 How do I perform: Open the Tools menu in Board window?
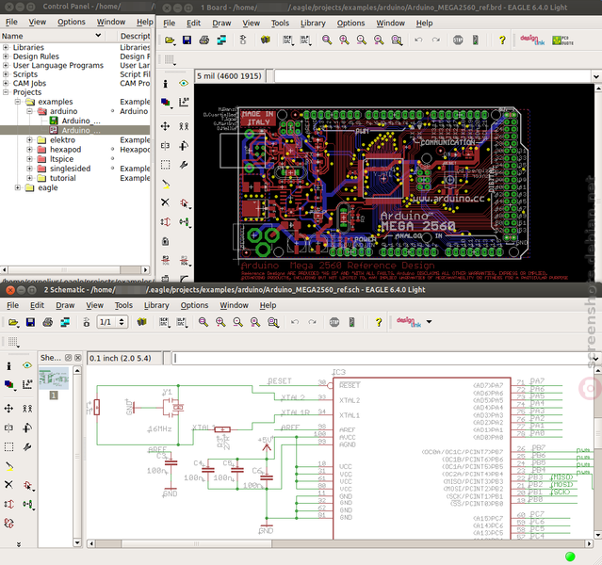pos(280,23)
